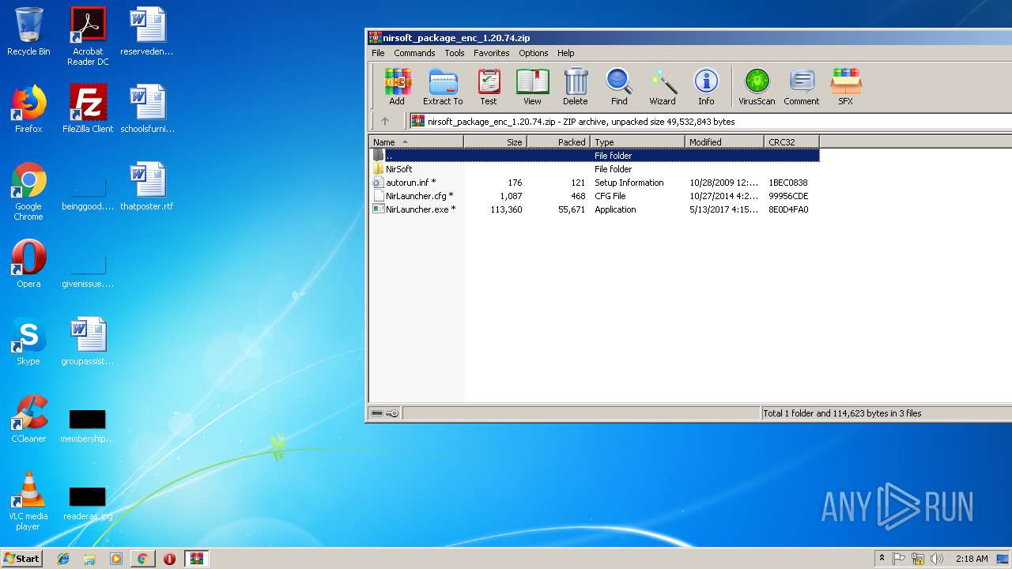Open Chrome from taskbar
1012x569 pixels.
point(142,558)
